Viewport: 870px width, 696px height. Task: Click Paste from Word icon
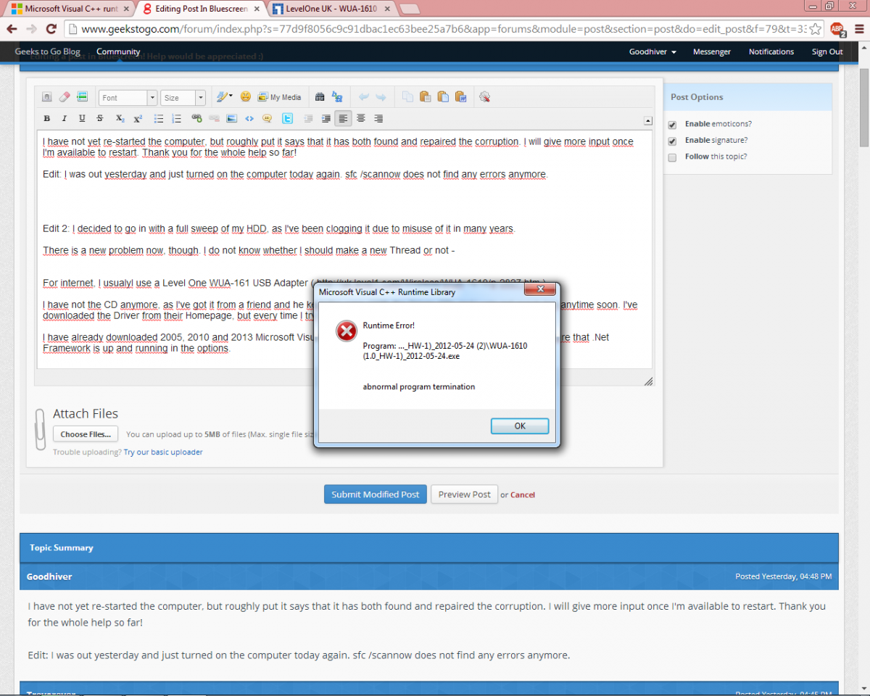pyautogui.click(x=460, y=97)
